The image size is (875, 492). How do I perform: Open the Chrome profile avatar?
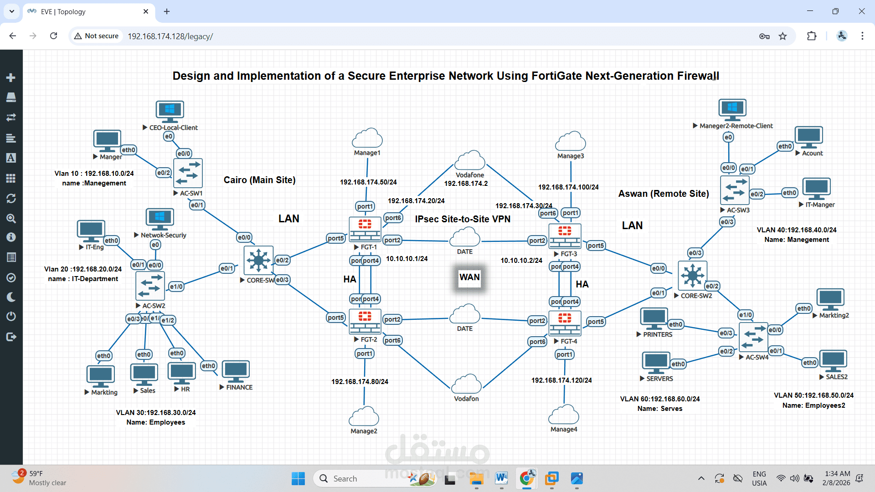click(x=842, y=36)
